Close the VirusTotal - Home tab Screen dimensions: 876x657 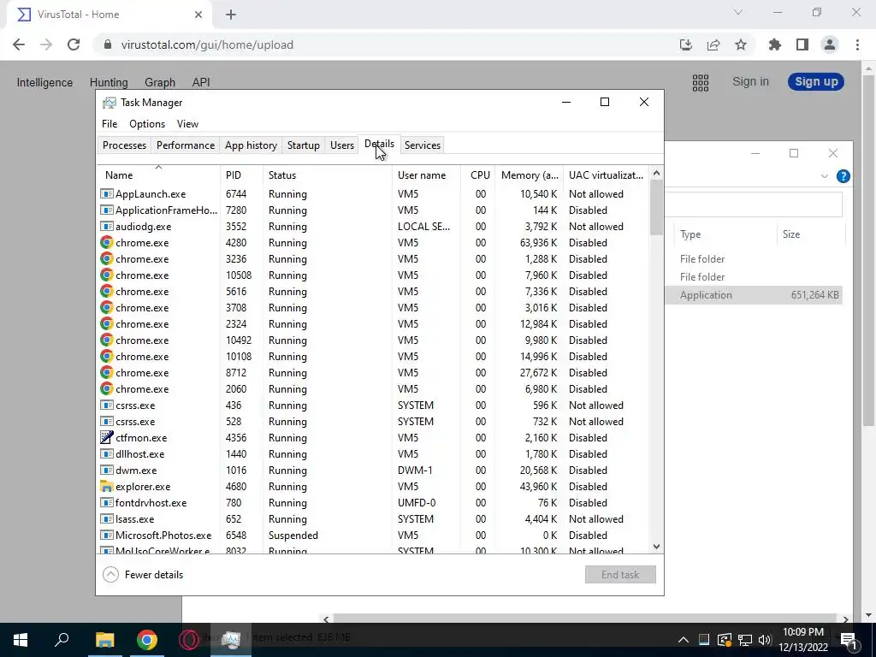click(x=198, y=15)
